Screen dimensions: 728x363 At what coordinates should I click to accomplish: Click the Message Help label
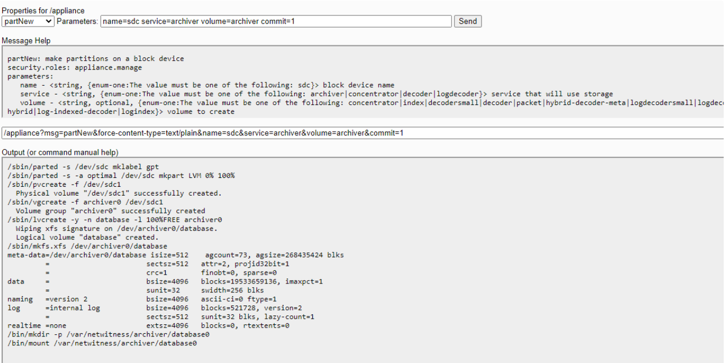coord(27,41)
